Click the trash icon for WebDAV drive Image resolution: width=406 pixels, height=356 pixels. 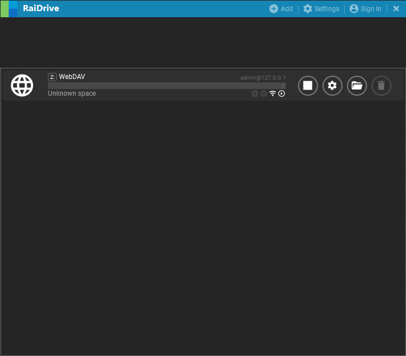[381, 86]
